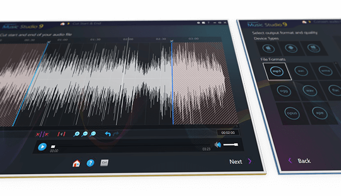Screen dimensions: 341x196
Task: Click Next to continue
Action: coord(236,162)
